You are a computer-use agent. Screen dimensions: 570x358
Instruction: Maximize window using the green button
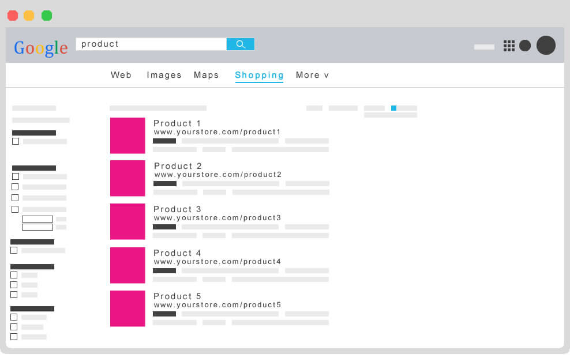click(x=47, y=16)
